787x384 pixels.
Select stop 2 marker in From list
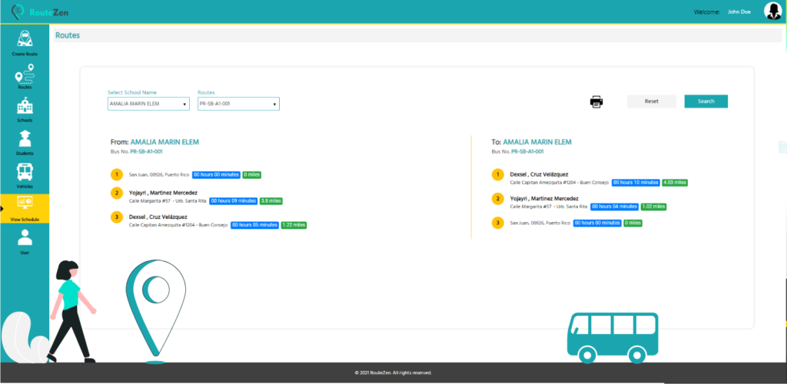point(116,193)
